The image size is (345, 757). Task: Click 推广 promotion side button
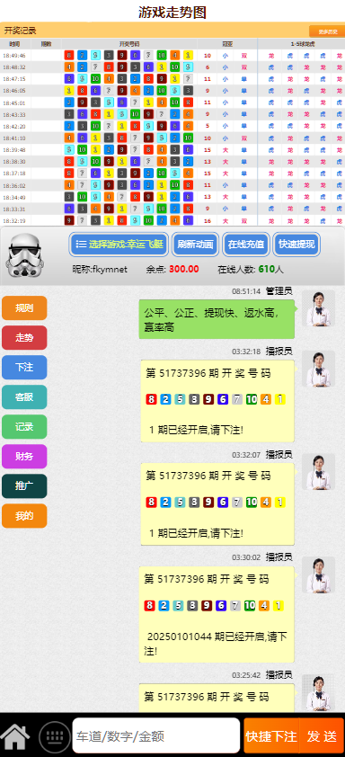pyautogui.click(x=24, y=486)
